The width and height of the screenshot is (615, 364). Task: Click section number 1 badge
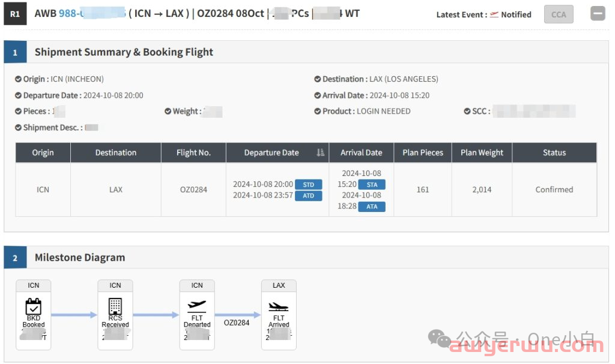(x=15, y=52)
